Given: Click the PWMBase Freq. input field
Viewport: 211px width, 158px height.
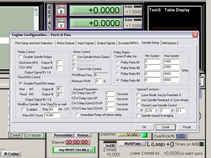Looking at the screenshot, I should [x=101, y=75].
